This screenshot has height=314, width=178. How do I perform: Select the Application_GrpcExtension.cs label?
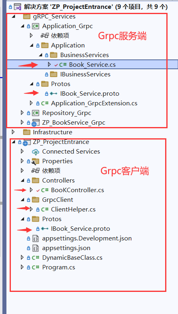[x=94, y=103]
